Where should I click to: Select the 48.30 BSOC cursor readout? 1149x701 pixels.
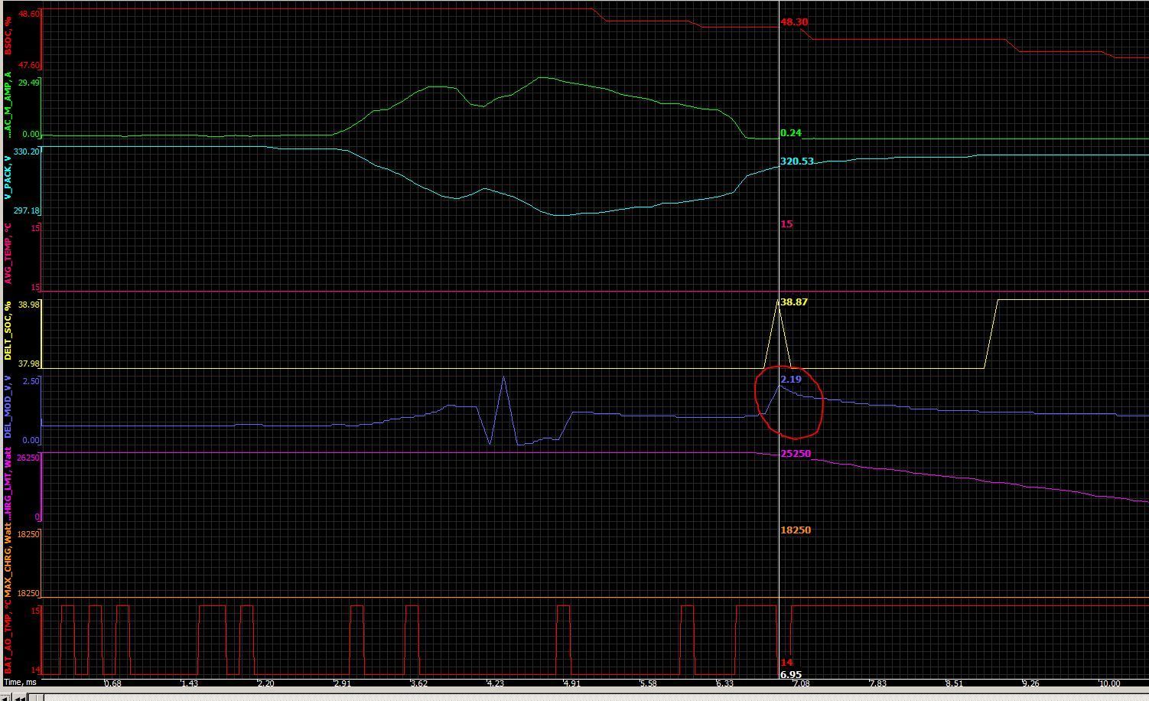click(794, 22)
